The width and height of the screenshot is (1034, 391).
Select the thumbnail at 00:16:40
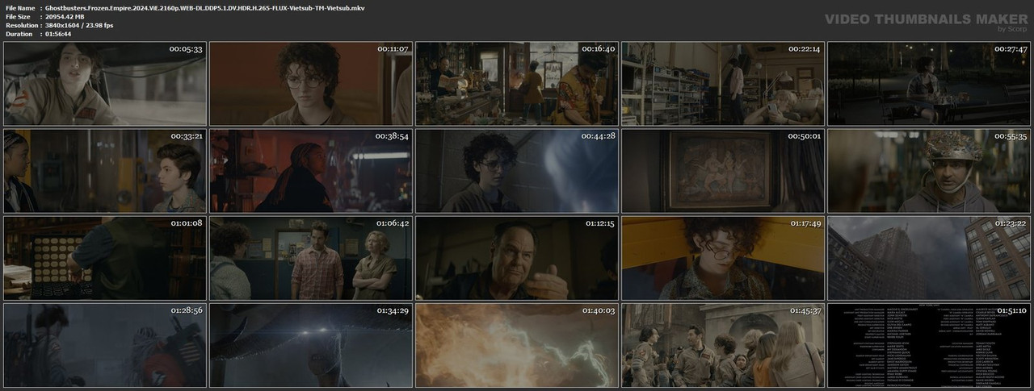516,84
